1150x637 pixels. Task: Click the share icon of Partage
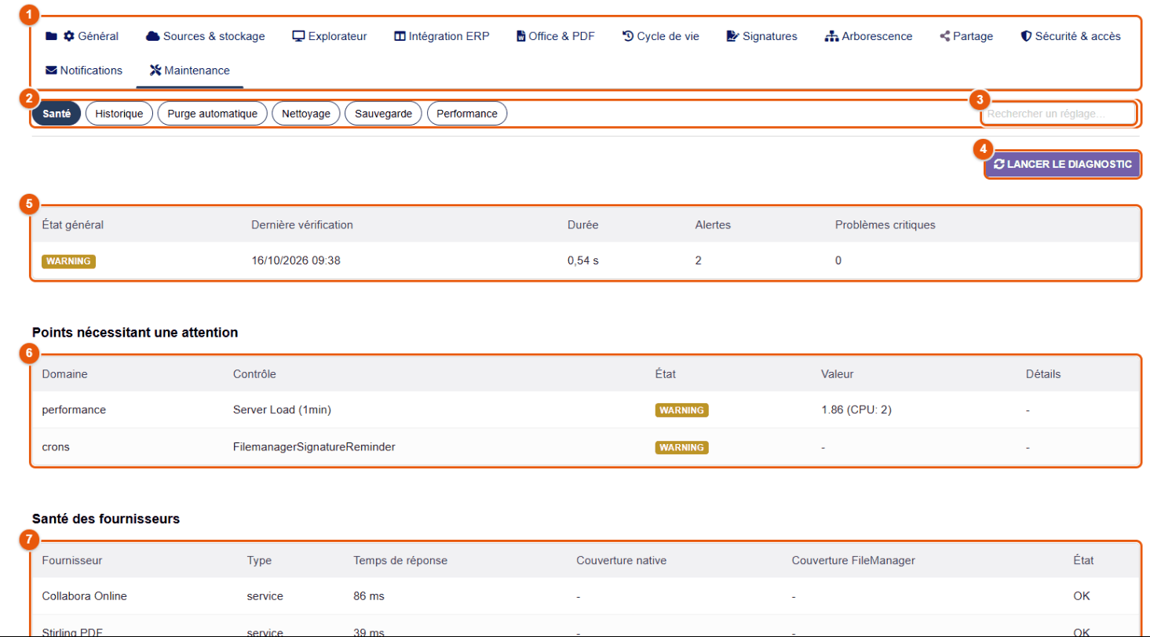pyautogui.click(x=945, y=36)
